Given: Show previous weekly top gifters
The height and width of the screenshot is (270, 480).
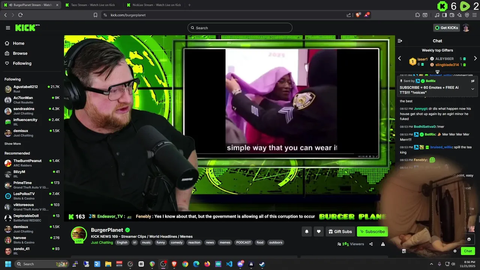Looking at the screenshot, I should click(x=399, y=58).
